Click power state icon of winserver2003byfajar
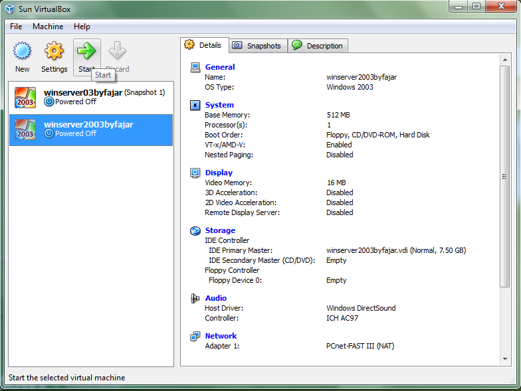Image resolution: width=521 pixels, height=391 pixels. tap(49, 134)
